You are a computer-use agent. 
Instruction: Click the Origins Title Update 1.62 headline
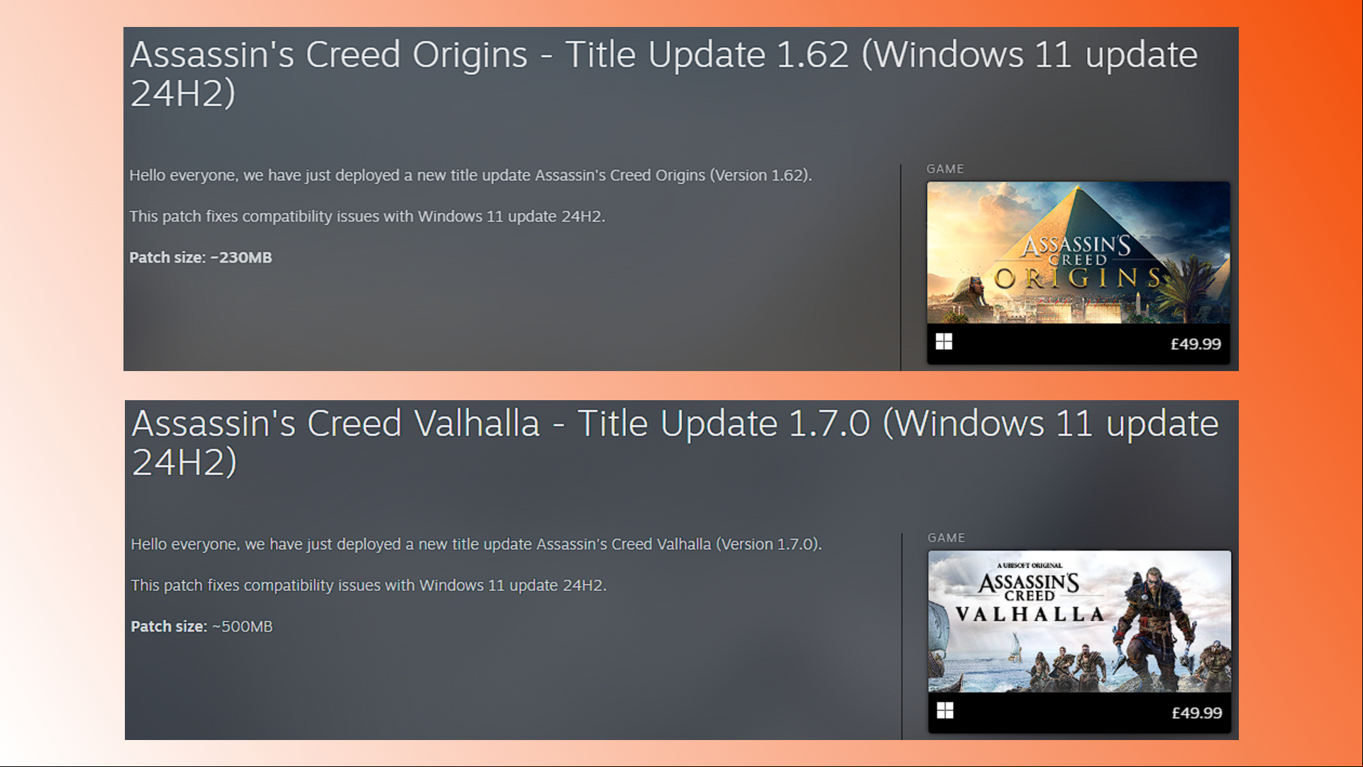[x=663, y=74]
